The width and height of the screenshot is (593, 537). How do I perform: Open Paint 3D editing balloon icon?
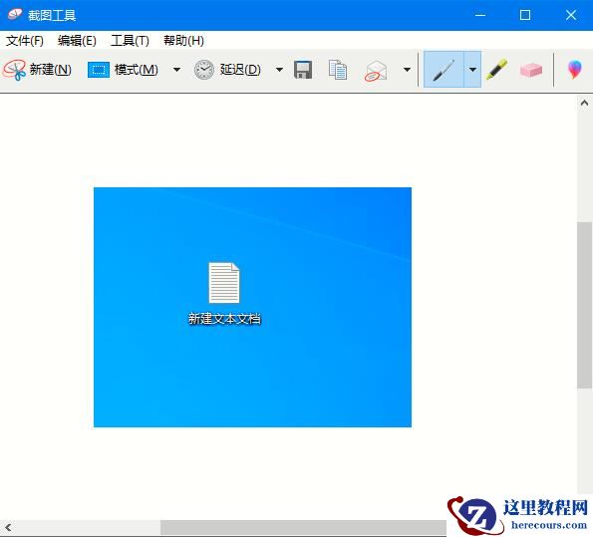tap(574, 70)
